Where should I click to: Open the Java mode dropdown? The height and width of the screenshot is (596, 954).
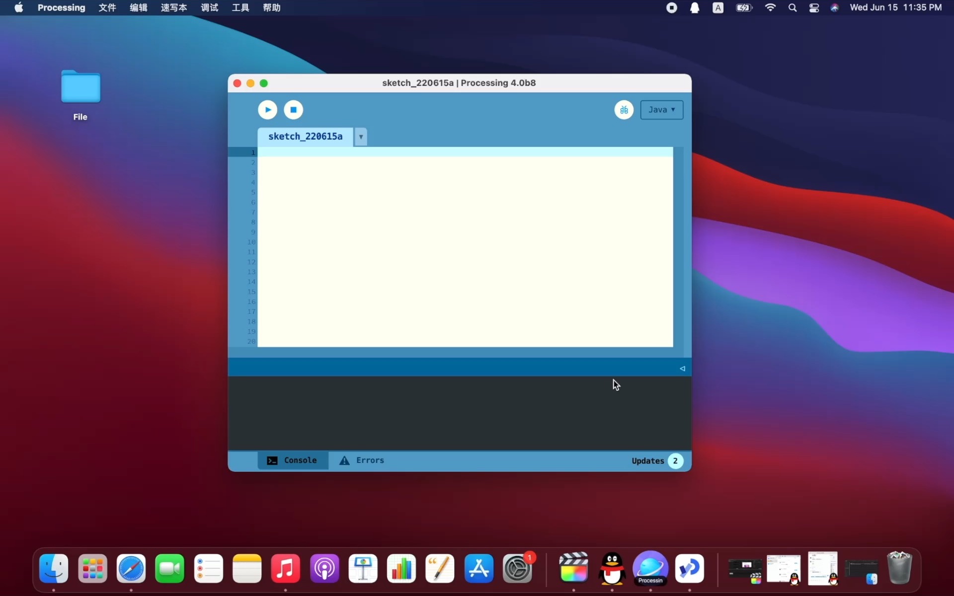point(661,110)
